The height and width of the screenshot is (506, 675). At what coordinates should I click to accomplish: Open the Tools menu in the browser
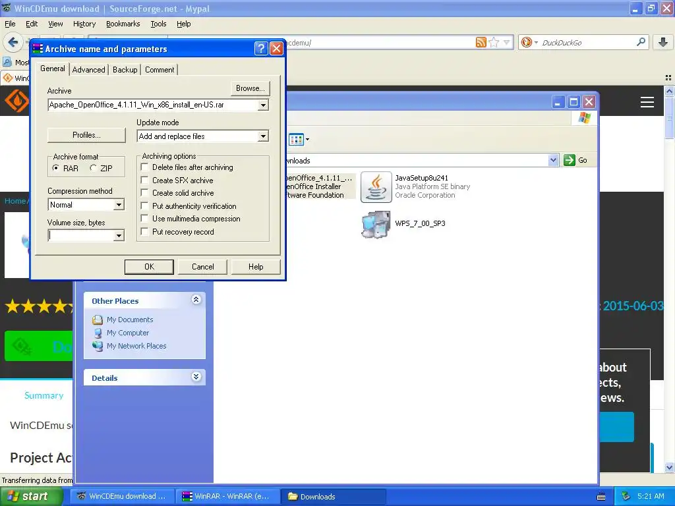(158, 24)
